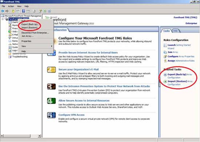This screenshot has width=200, height=142.
Task: Click the Up one level folder icon
Action: point(13,11)
